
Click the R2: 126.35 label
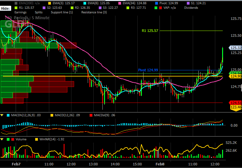(82, 8)
